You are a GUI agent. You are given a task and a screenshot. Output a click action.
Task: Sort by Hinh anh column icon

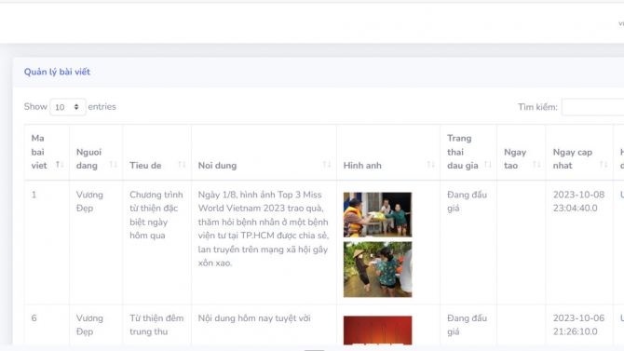[x=430, y=165]
